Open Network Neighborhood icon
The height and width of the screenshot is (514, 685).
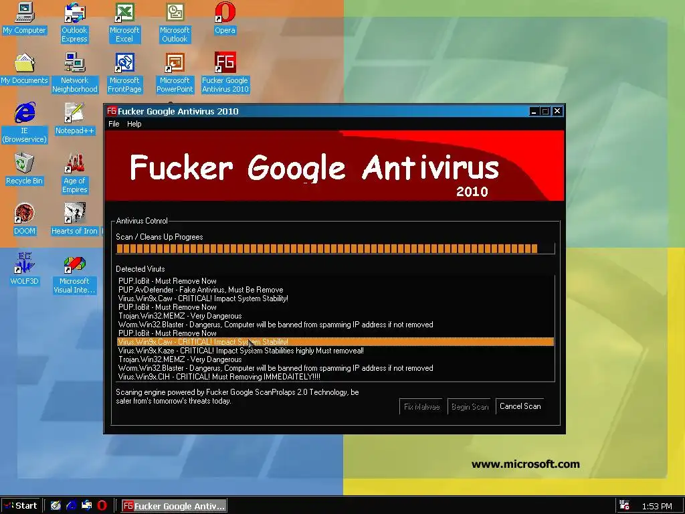pos(75,73)
